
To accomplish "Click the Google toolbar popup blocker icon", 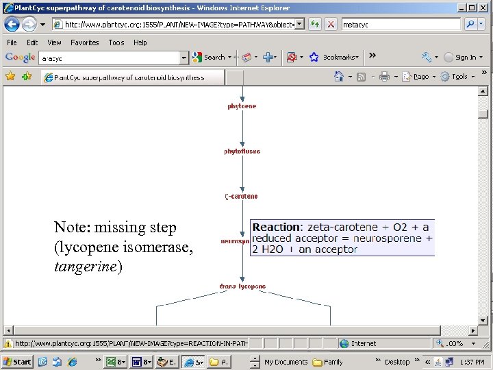I will click(292, 58).
